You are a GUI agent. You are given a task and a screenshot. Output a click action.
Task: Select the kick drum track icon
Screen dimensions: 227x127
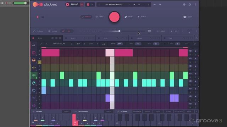click(34, 53)
